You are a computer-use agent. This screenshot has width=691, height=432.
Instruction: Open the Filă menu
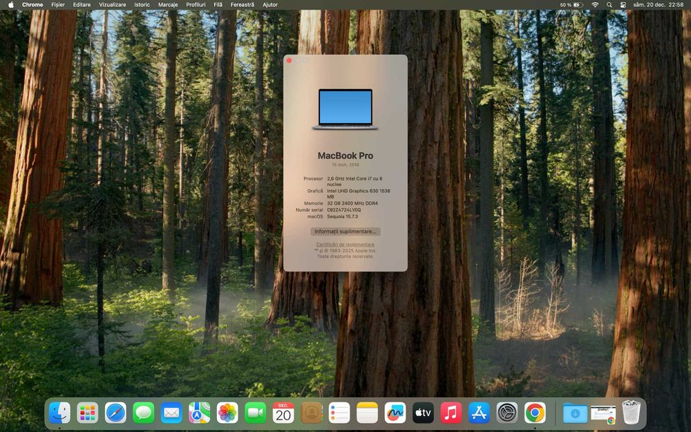218,5
